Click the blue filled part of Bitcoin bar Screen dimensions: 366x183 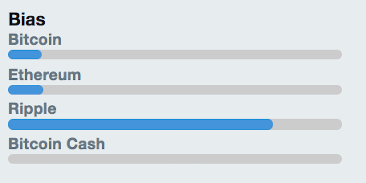pos(25,54)
